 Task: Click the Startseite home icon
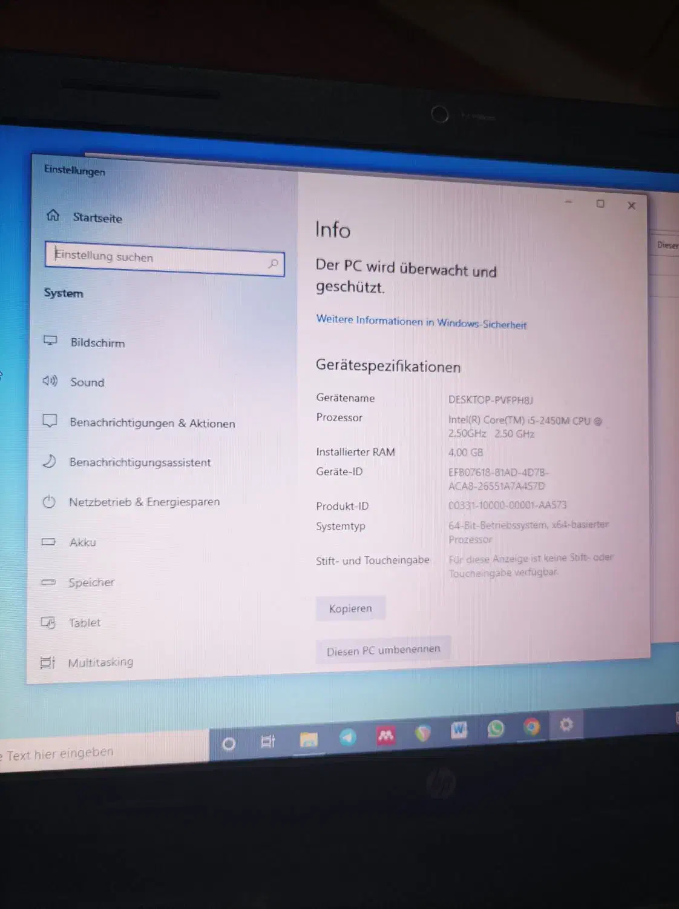[53, 215]
